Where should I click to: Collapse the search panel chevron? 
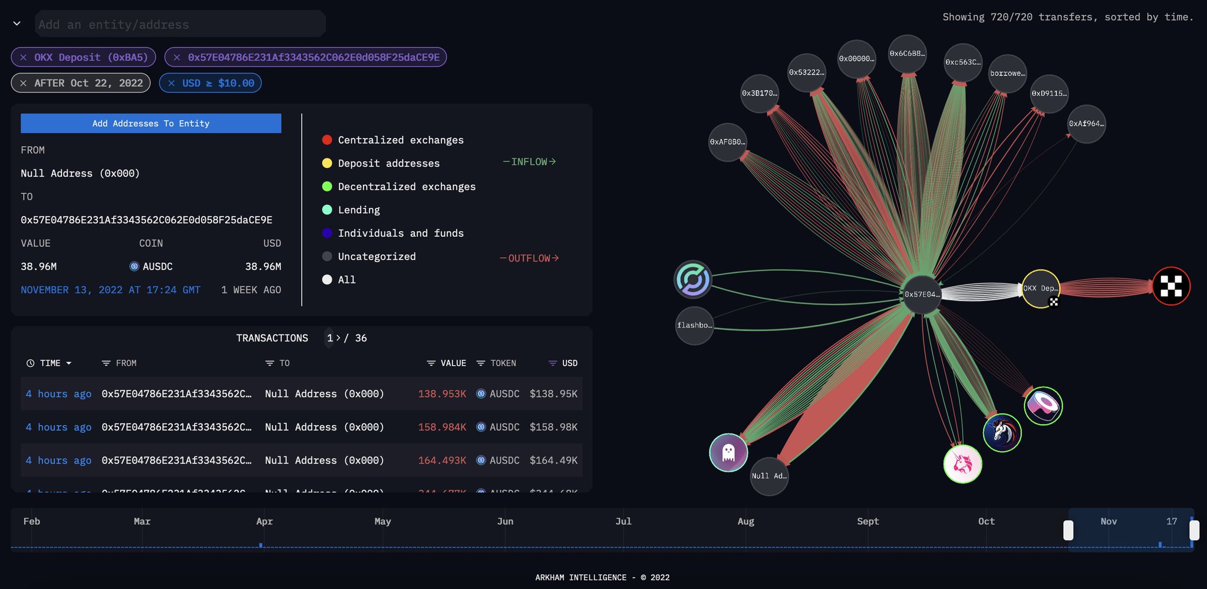(17, 24)
